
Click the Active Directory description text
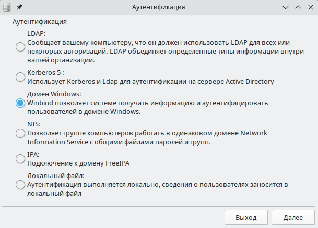150,81
